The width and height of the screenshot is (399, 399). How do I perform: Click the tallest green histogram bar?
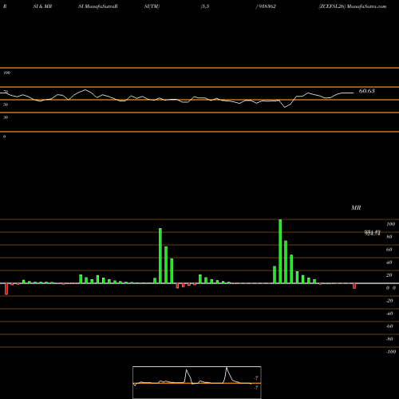click(x=280, y=251)
